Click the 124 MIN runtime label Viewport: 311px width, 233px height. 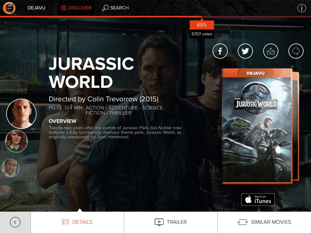pos(73,108)
